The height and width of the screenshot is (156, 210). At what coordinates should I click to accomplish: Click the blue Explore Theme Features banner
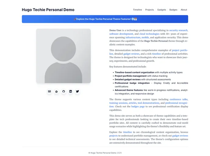point(105,19)
